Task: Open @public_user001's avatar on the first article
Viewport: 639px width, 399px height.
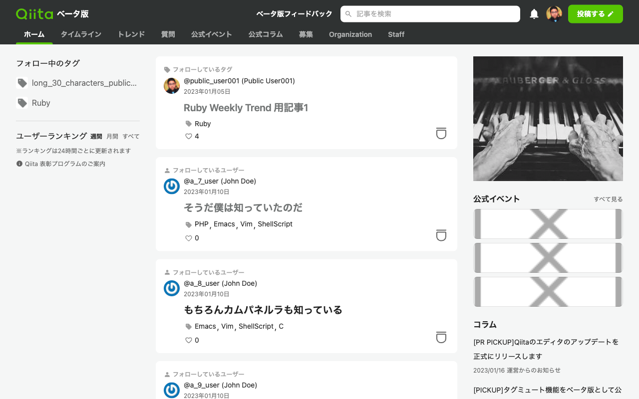Action: point(172,86)
